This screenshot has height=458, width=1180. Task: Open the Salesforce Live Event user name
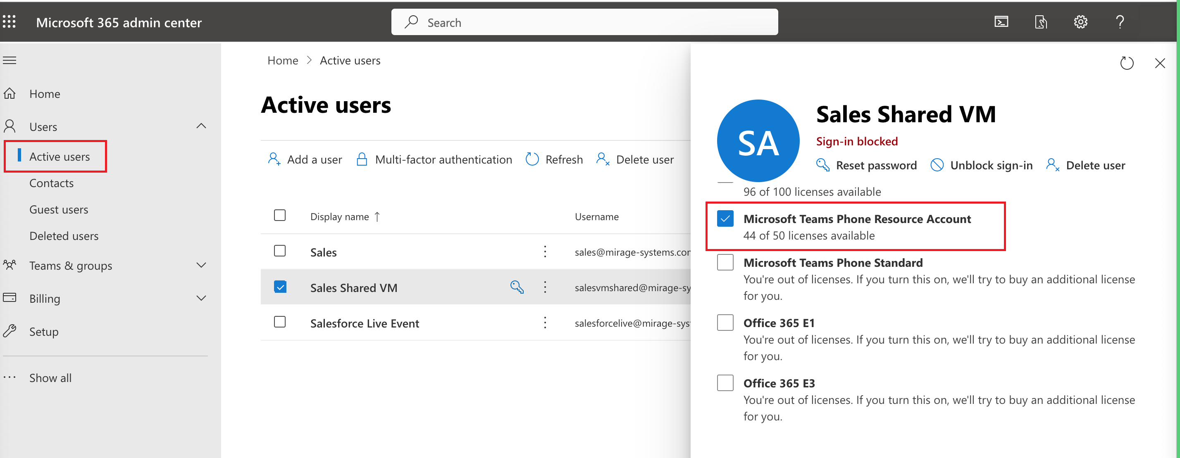coord(365,323)
